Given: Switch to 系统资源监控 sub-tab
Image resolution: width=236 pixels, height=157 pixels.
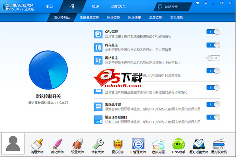Looking at the screenshot, I should click(89, 17).
